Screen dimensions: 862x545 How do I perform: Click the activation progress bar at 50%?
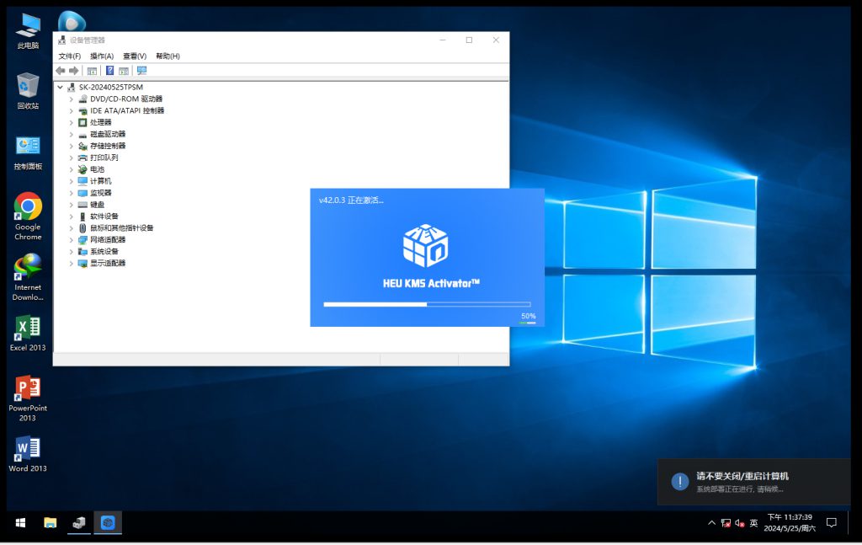(x=427, y=304)
